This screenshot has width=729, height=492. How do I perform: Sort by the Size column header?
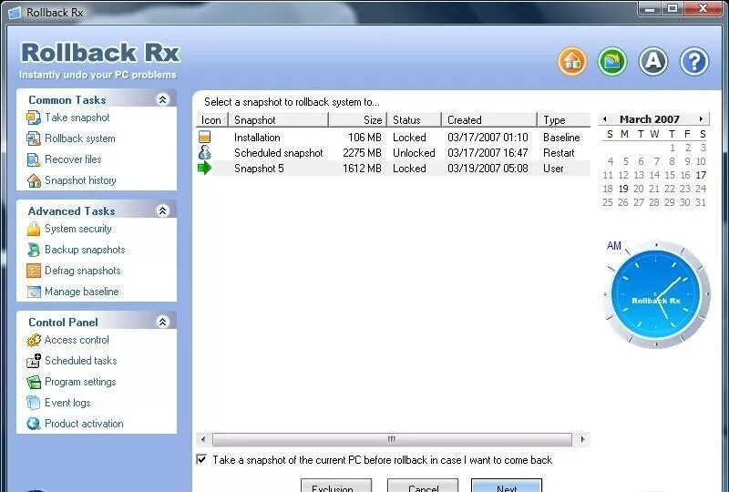358,120
